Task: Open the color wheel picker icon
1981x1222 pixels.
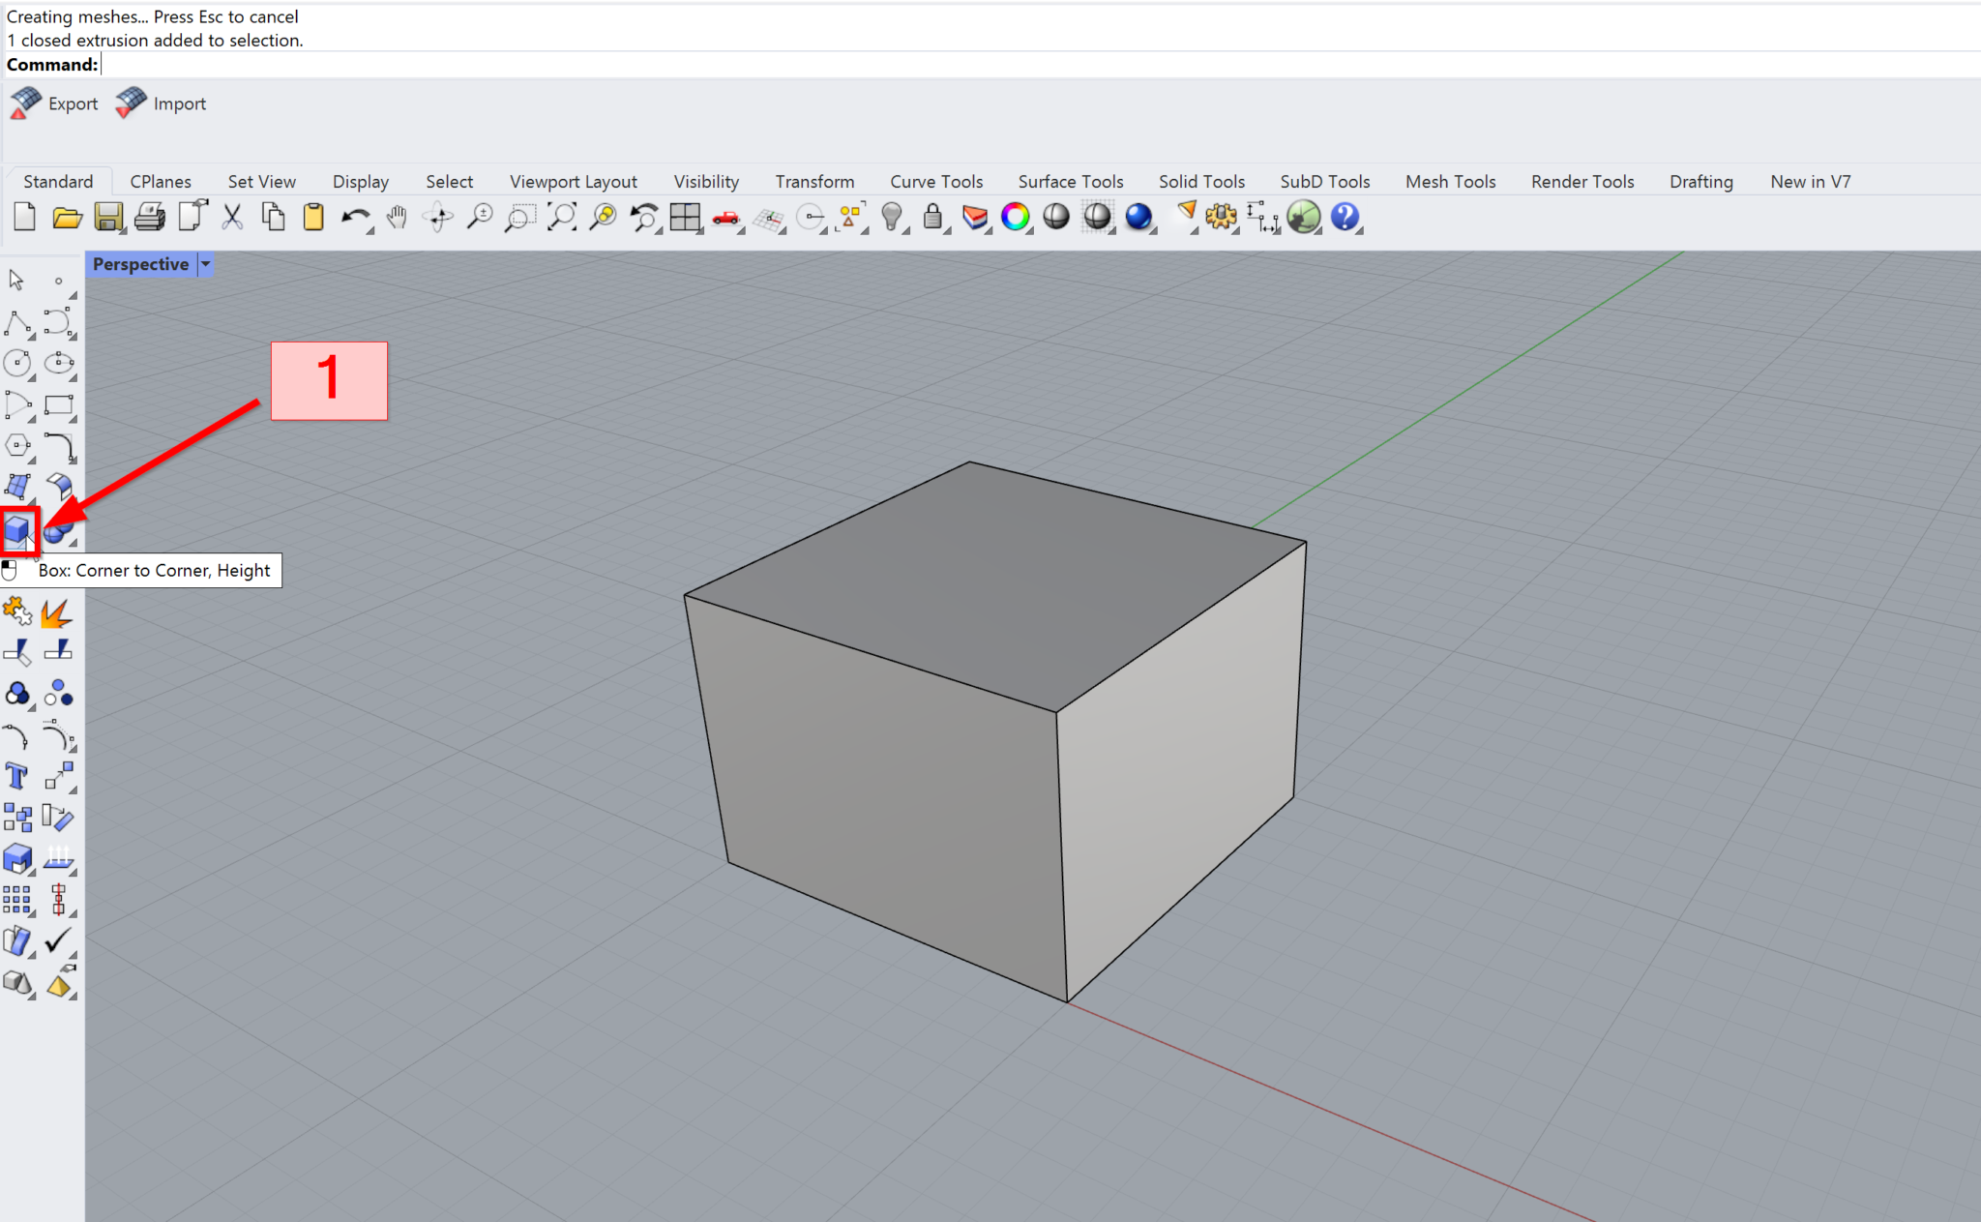Action: 1016,217
